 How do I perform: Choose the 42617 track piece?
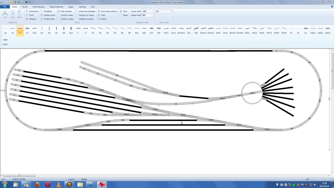(x=5, y=42)
